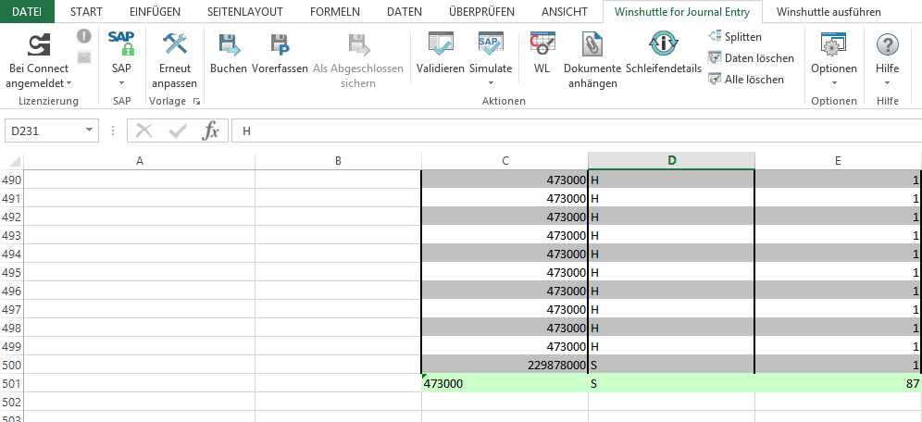Expand the Hilfe dropdown arrow
Screen dimensions: 922x422
(887, 83)
